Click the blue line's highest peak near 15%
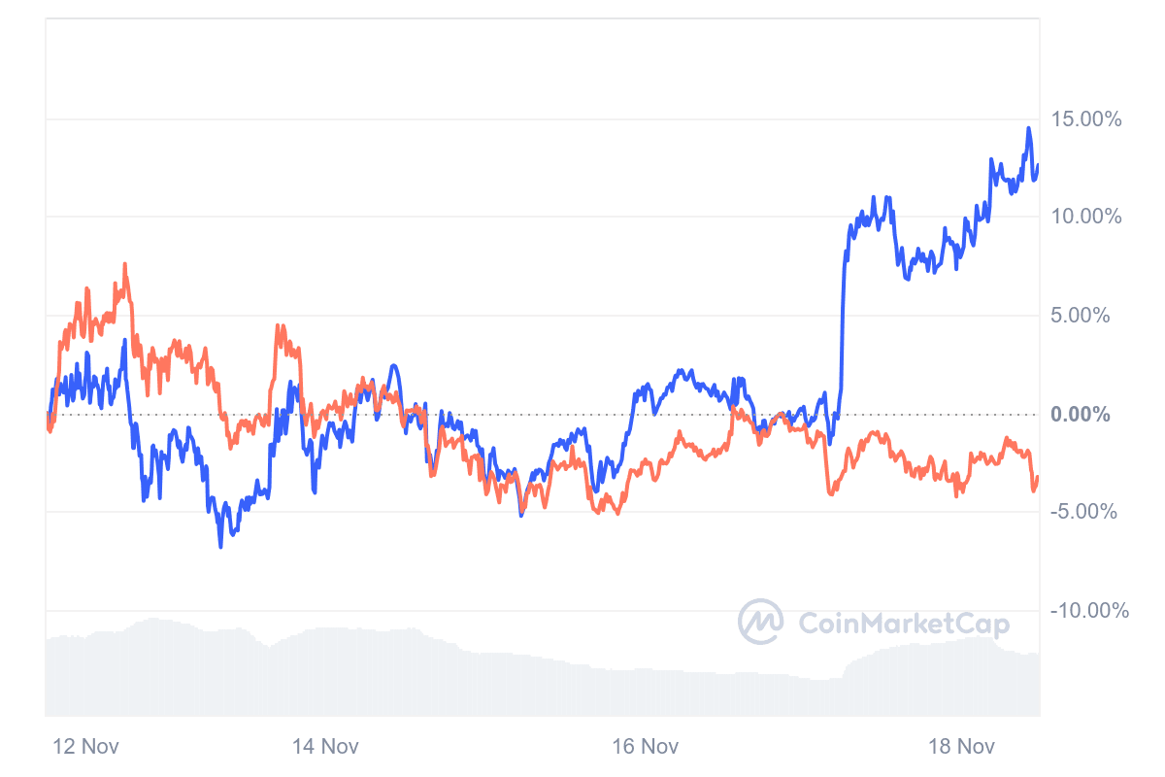The width and height of the screenshot is (1165, 777). coord(1028,128)
